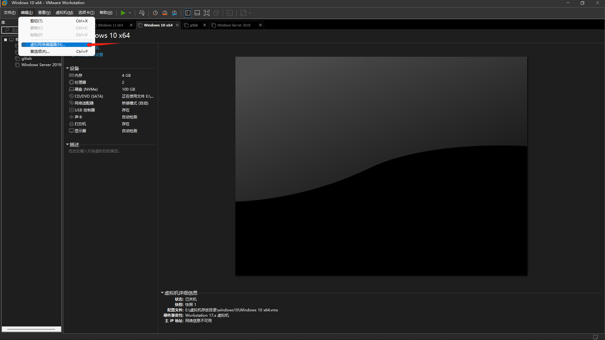Click the Unity mode toolbar icon
This screenshot has height=340, width=605.
[216, 13]
